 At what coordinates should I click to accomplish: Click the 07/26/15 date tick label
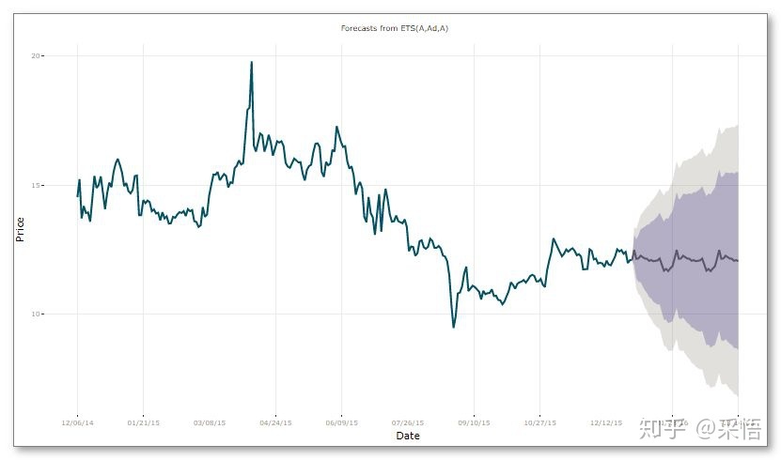tap(408, 422)
